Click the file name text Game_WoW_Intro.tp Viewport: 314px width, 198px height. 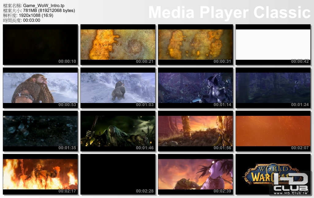point(44,6)
